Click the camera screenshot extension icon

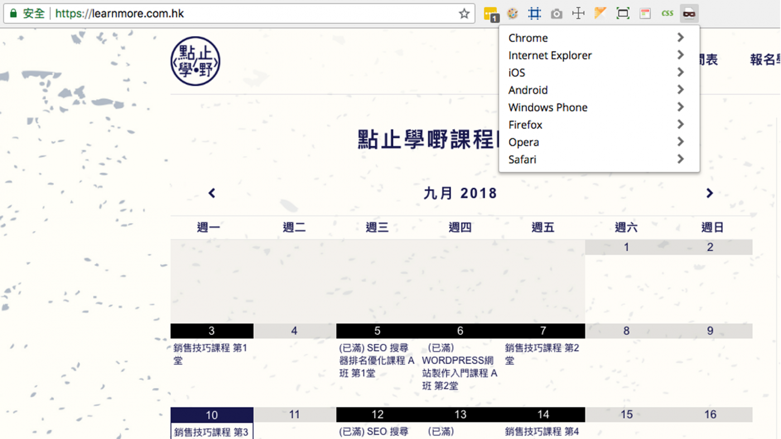pos(556,14)
